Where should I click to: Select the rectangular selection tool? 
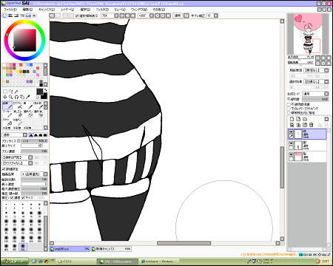5,92
